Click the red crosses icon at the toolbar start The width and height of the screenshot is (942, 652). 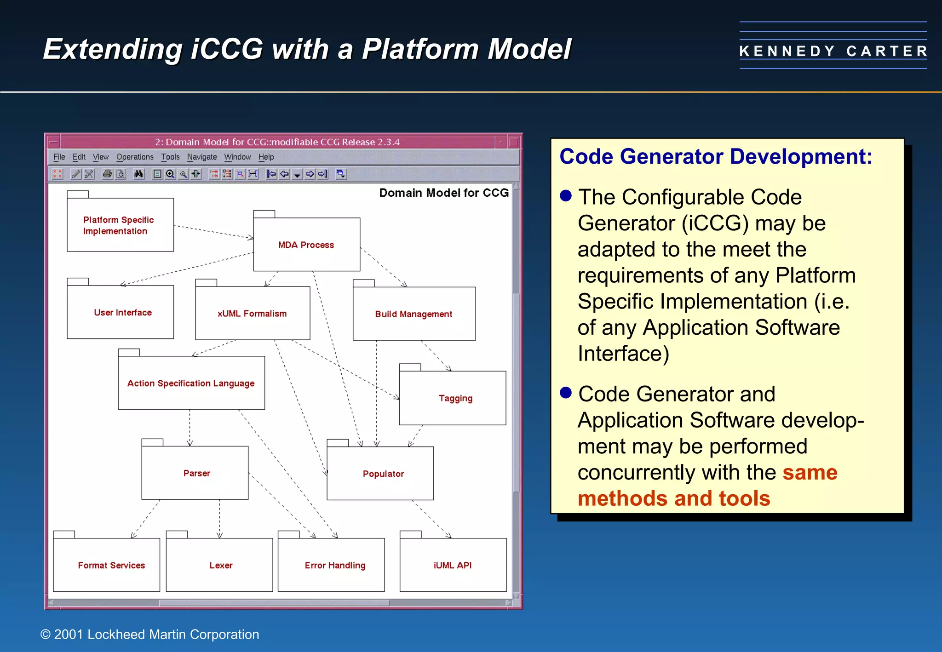coord(57,174)
